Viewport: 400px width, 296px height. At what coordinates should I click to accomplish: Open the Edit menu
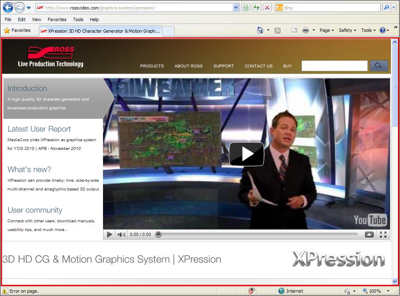click(22, 19)
